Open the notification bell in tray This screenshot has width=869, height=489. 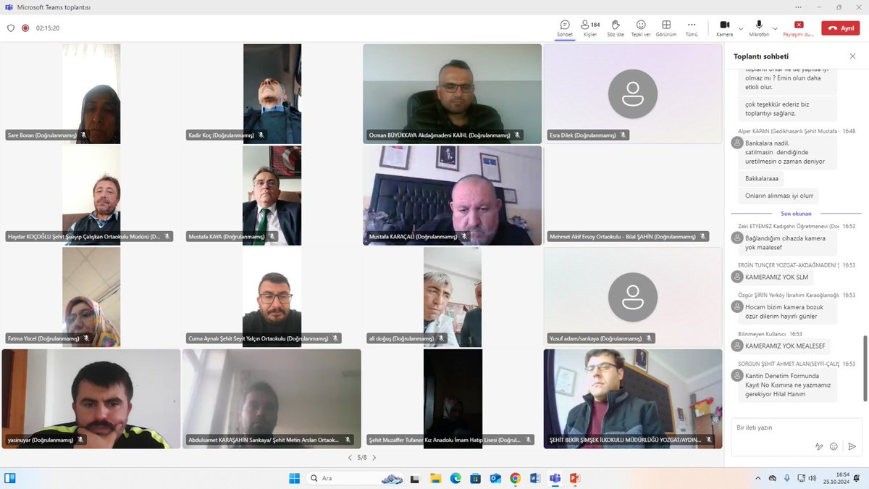pos(858,478)
